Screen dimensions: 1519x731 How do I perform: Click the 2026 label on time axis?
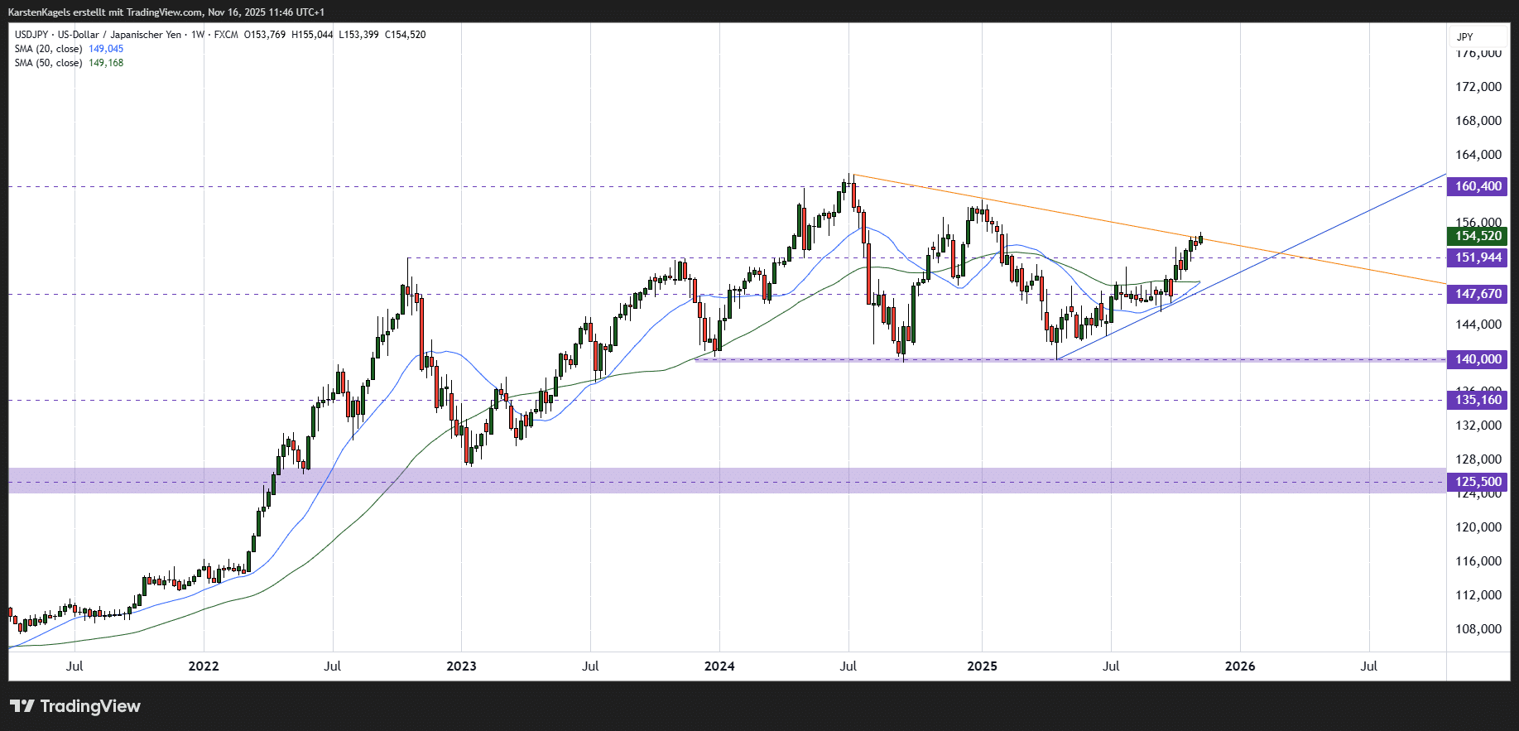[x=1239, y=666]
